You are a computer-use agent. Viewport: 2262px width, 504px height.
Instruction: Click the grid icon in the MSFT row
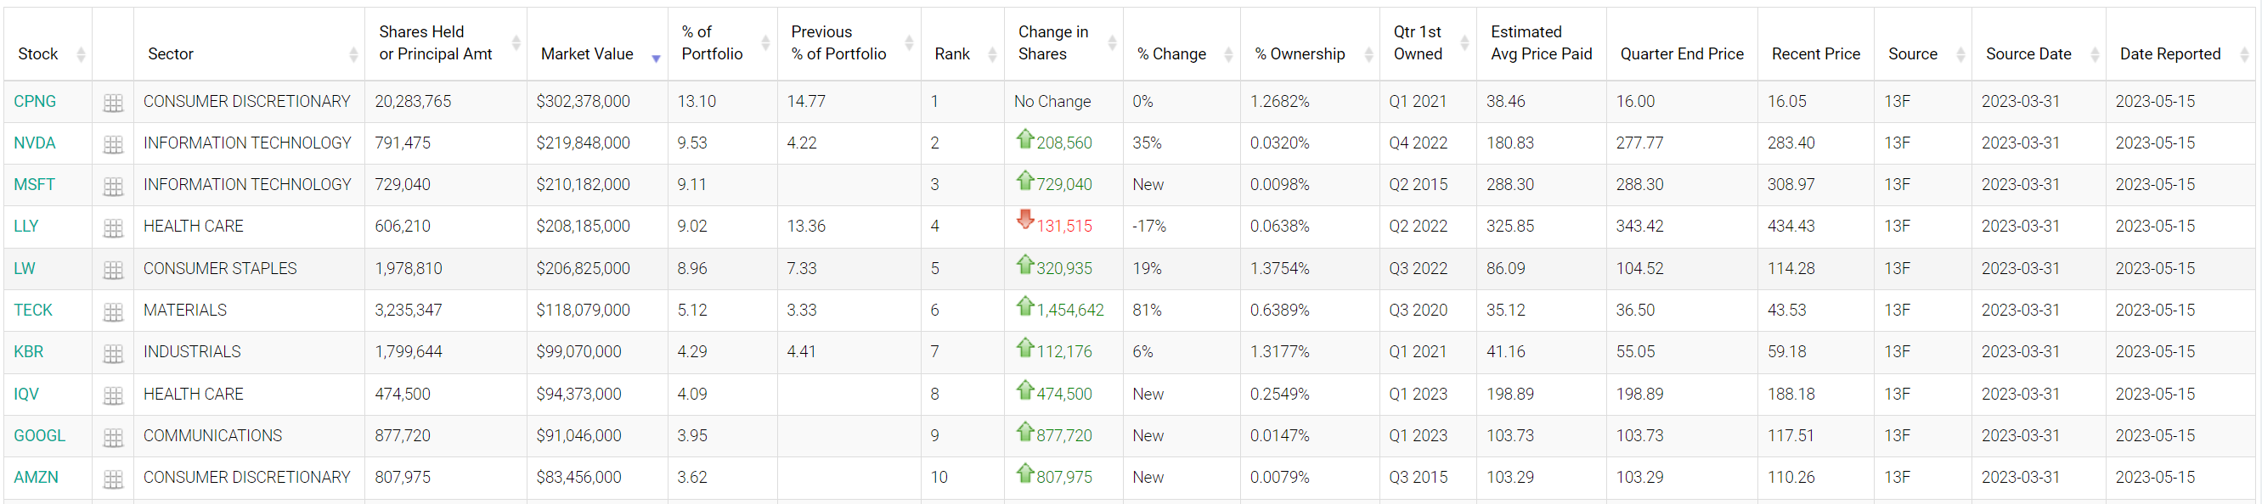click(112, 186)
